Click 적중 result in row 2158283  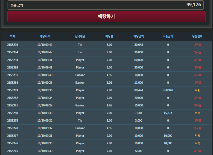(197, 90)
